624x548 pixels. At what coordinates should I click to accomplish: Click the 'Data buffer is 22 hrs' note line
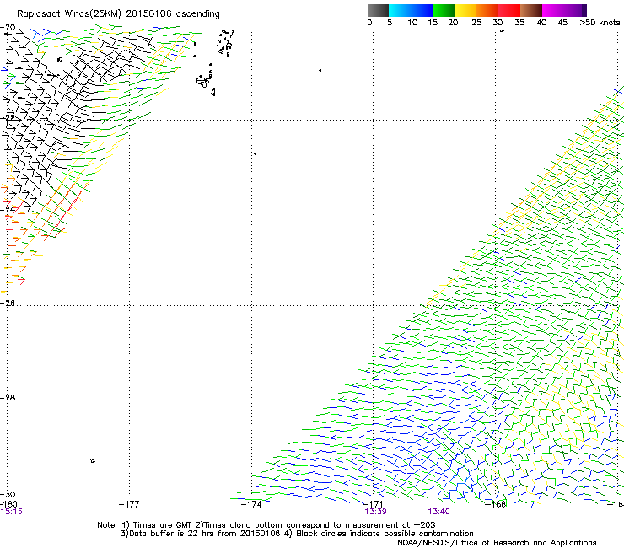tap(297, 534)
